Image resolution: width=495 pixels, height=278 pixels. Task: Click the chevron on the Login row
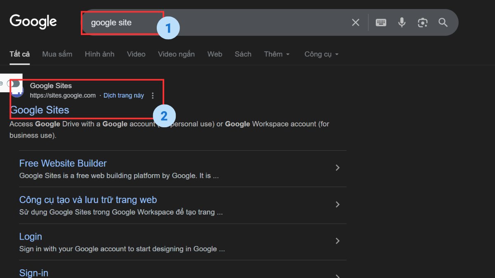pos(337,241)
